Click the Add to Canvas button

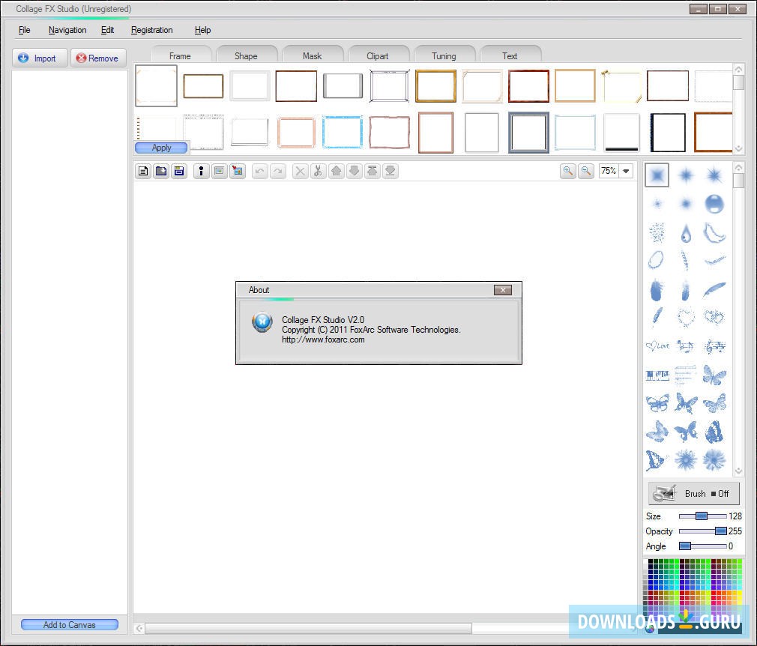[70, 624]
